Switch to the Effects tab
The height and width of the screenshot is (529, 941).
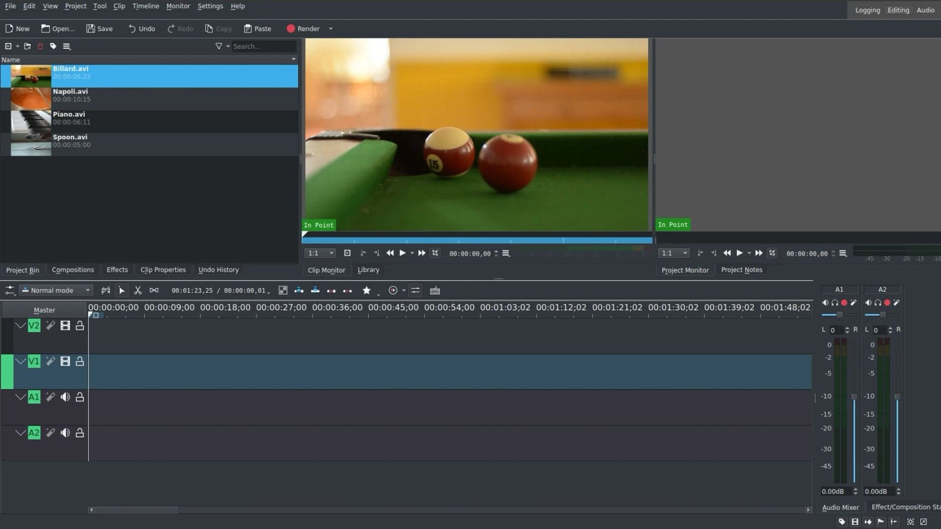117,270
